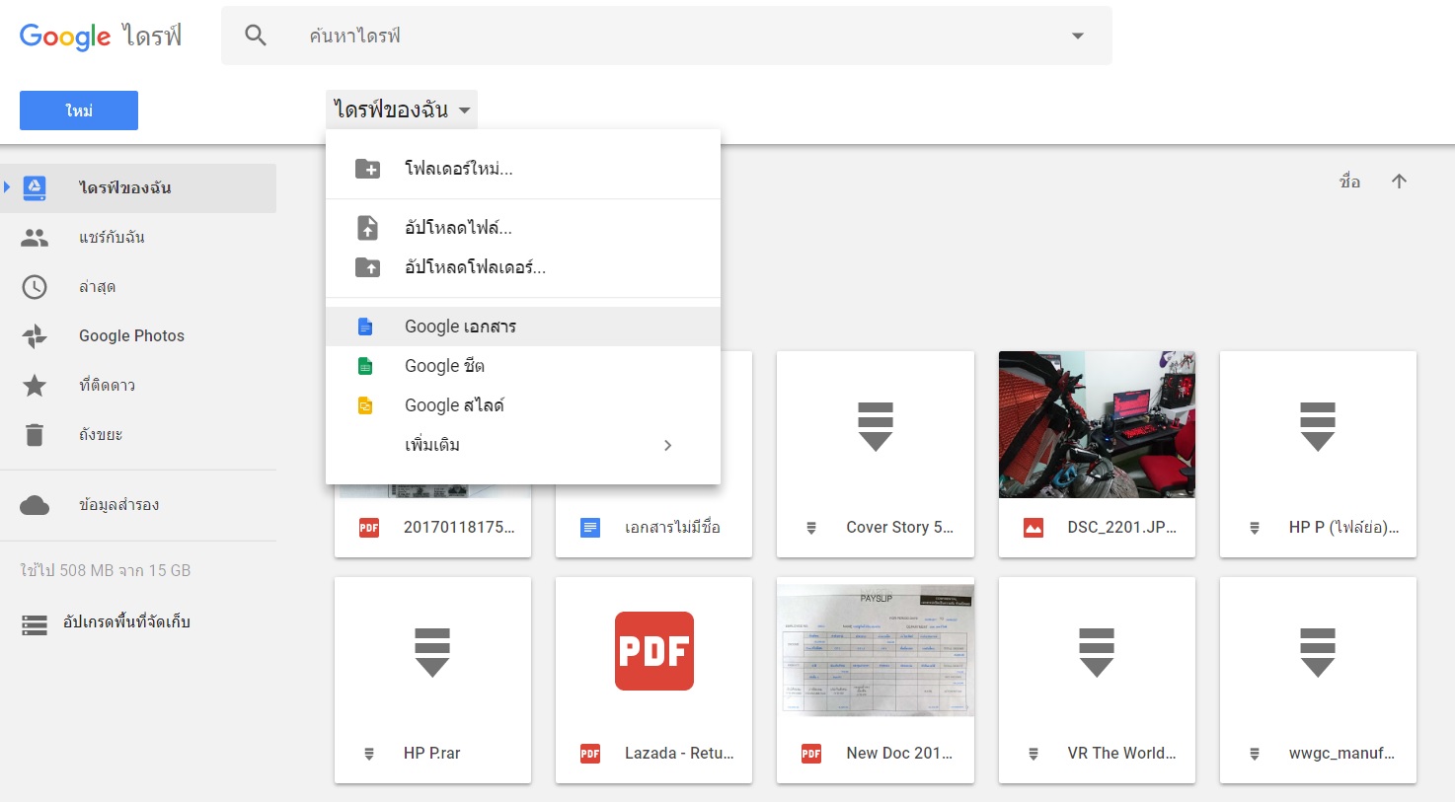Select the DSC_2201 image thumbnail

coord(1097,425)
